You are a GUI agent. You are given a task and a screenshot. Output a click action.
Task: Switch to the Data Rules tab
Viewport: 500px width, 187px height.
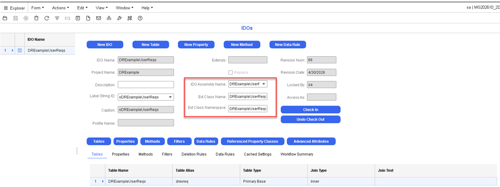[x=225, y=154]
